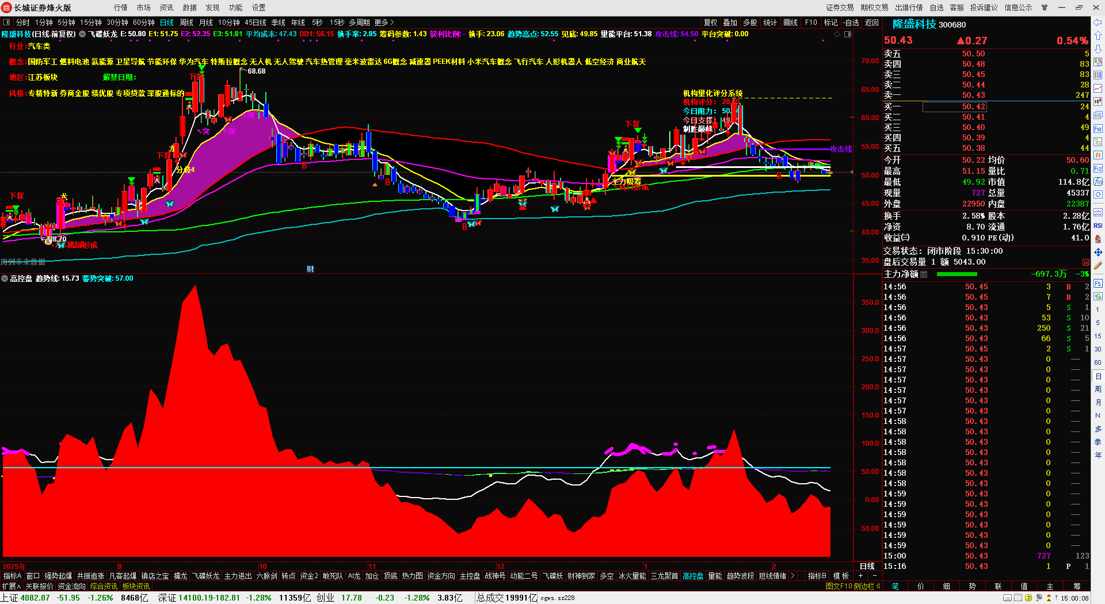Select 15-minute period in right sidebar
The image size is (1105, 604).
(x=1098, y=336)
